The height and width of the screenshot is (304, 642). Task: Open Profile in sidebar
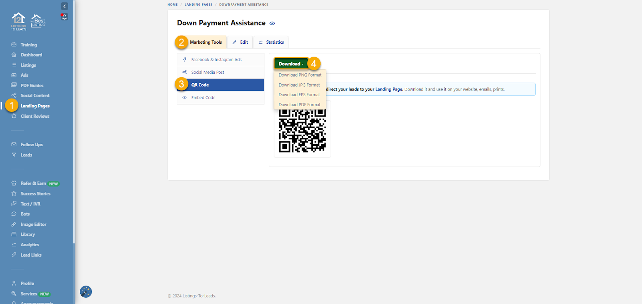click(x=27, y=284)
